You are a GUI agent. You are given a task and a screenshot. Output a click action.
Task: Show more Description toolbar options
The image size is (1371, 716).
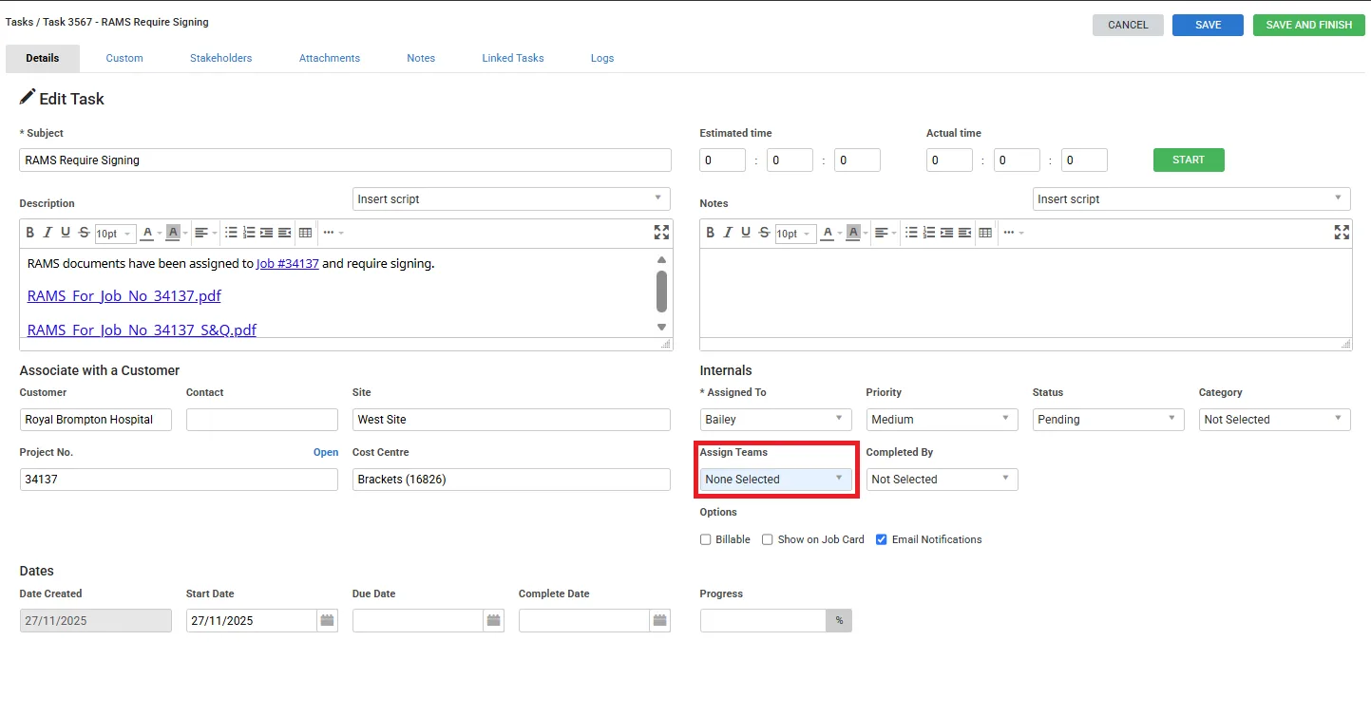click(x=333, y=233)
